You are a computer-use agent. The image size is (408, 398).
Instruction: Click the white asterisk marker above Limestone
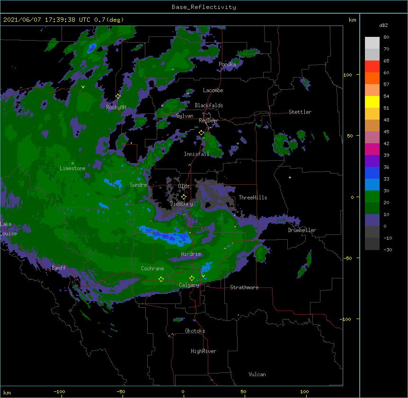click(x=72, y=164)
